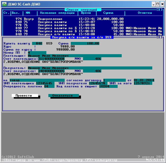Focus the Очередность платежа field 04
This screenshot has width=166, height=163.
click(x=49, y=86)
